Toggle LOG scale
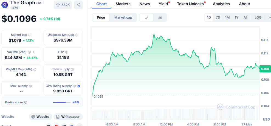Viewport: 271px width, 126px height. pos(258,17)
